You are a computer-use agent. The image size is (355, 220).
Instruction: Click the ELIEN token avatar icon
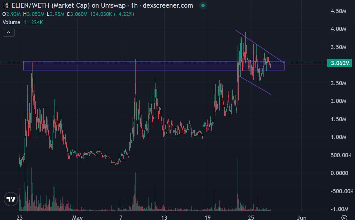(x=6, y=5)
